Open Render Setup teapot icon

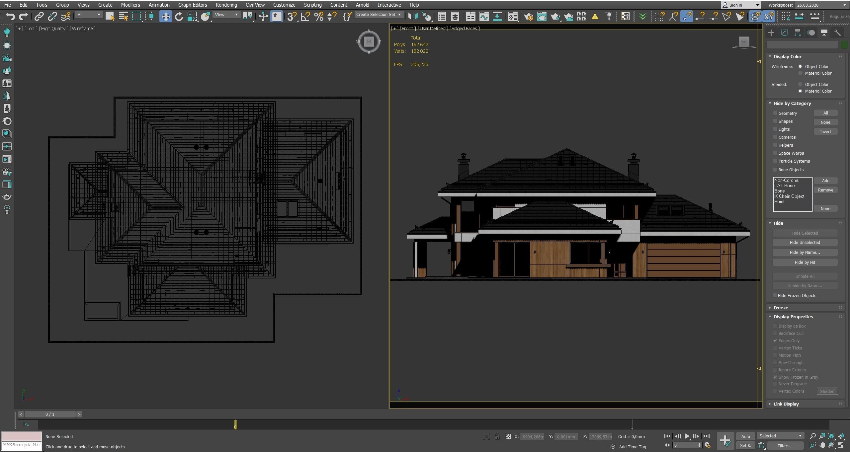[529, 16]
